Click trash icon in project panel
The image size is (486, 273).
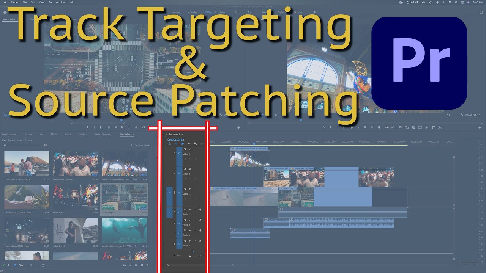pyautogui.click(x=148, y=265)
